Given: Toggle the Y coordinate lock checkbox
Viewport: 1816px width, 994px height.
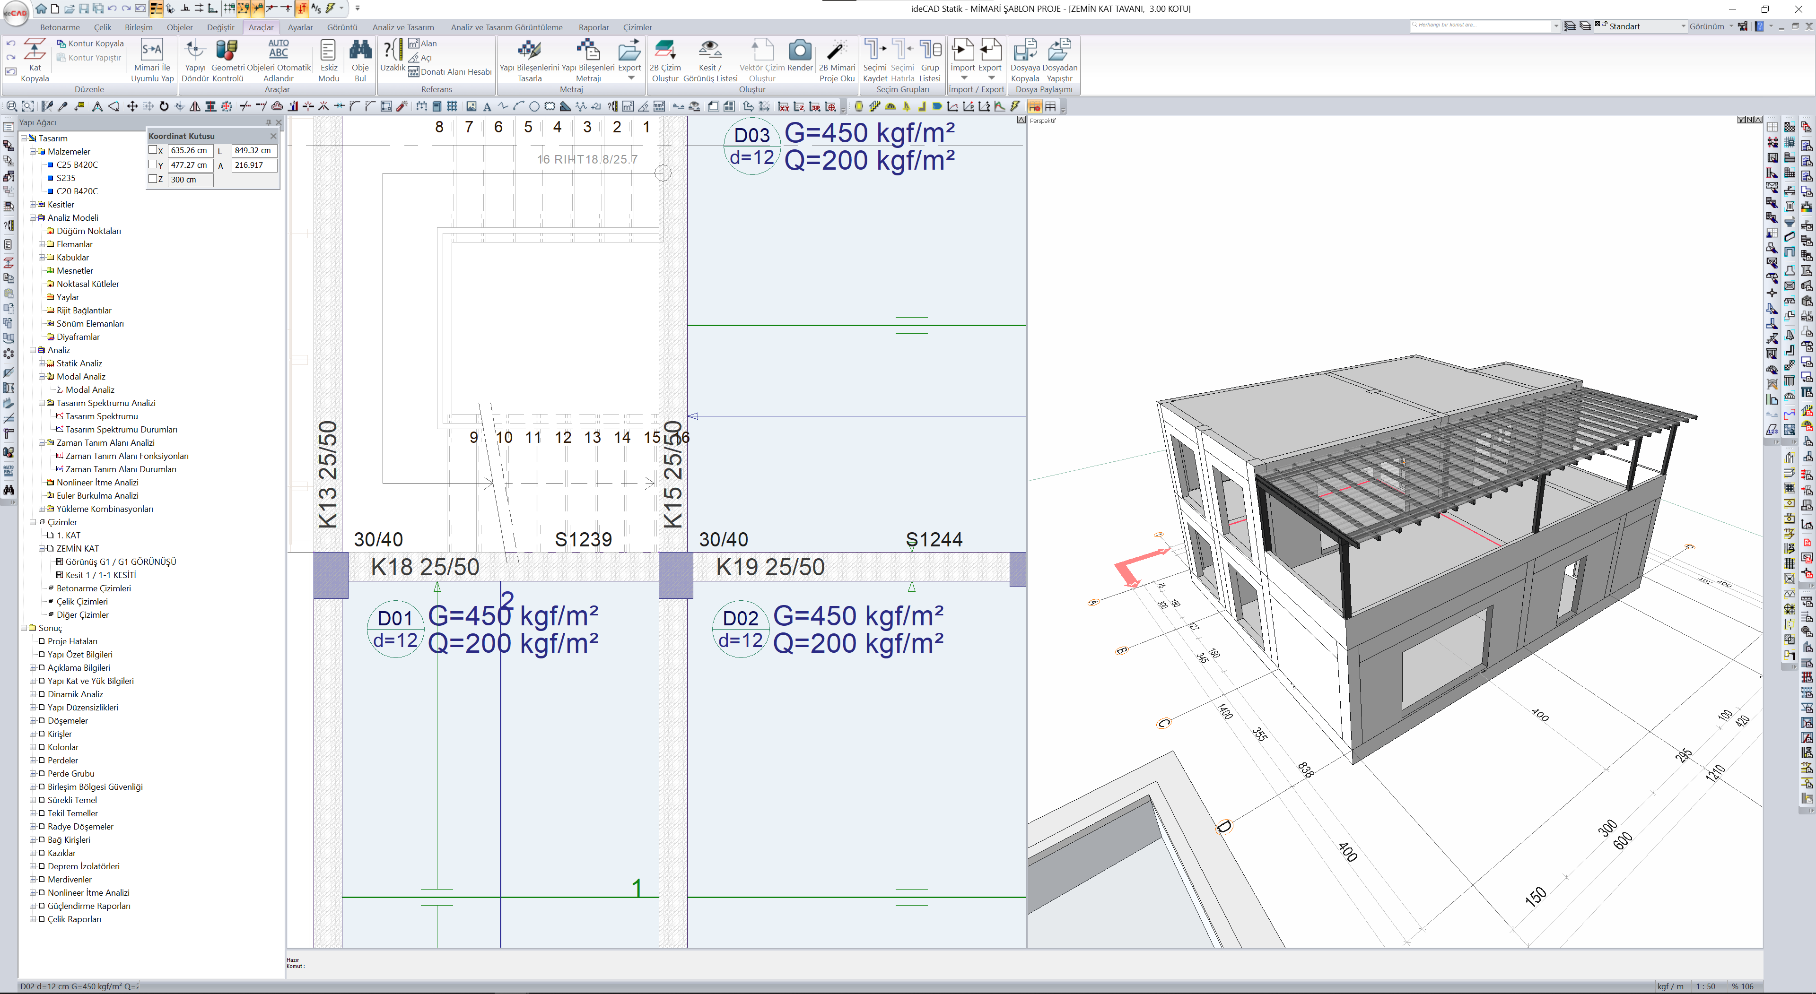Looking at the screenshot, I should click(153, 165).
